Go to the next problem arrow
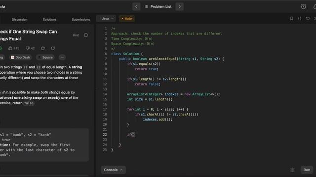 [179, 6]
